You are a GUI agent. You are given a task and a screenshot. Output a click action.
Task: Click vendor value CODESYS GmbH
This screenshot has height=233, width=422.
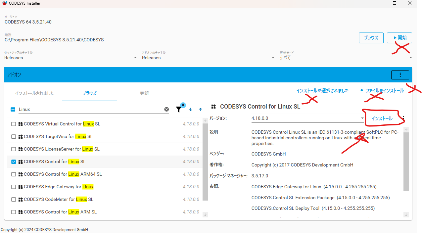[268, 154]
